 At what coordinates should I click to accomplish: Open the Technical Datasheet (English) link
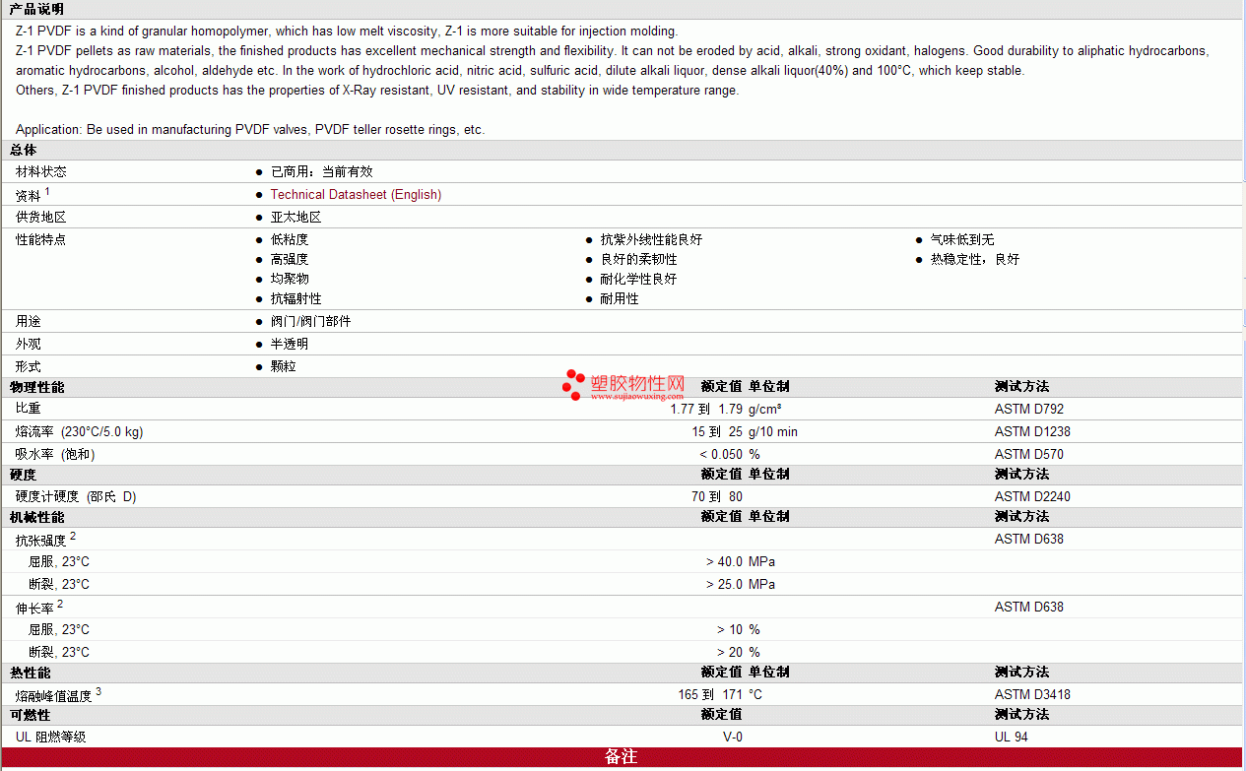tap(356, 195)
